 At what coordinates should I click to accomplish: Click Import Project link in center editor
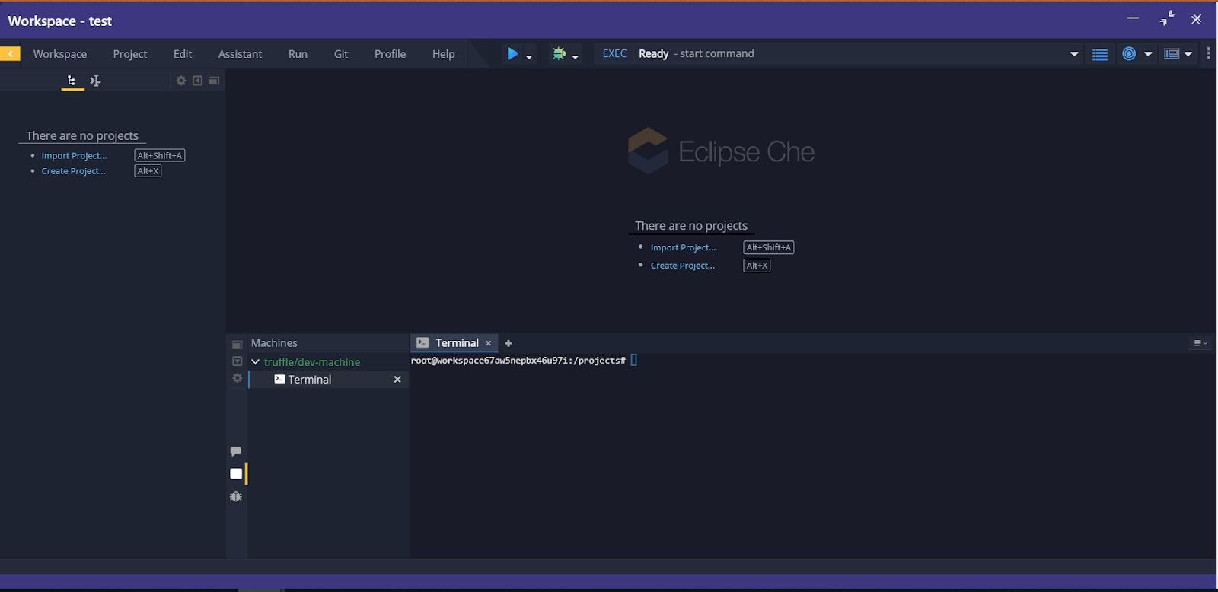(x=683, y=247)
